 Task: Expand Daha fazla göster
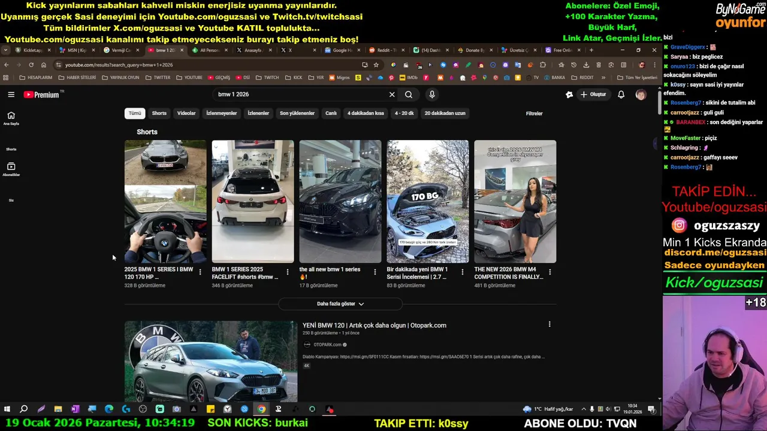tap(340, 304)
